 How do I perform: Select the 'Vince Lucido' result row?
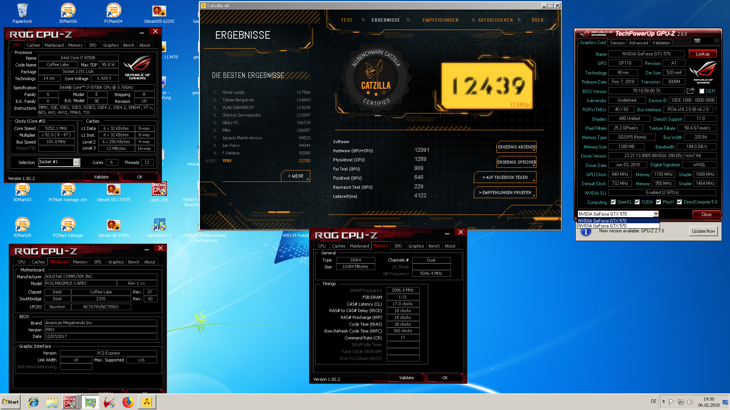coord(262,92)
